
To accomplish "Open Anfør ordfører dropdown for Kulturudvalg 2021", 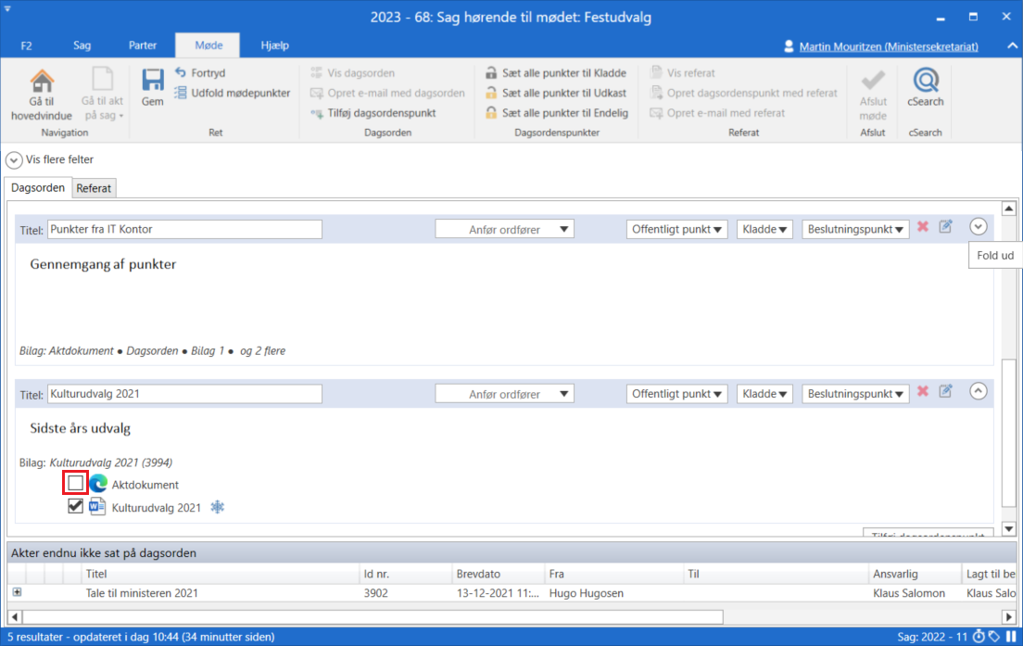I will (505, 394).
